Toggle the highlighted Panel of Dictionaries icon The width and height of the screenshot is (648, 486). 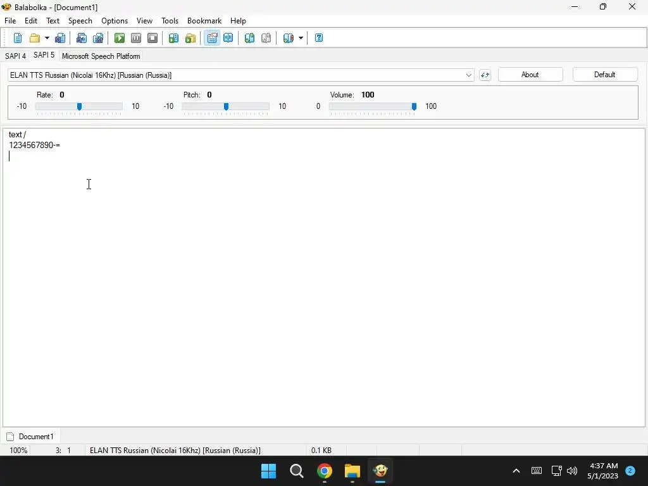[212, 38]
